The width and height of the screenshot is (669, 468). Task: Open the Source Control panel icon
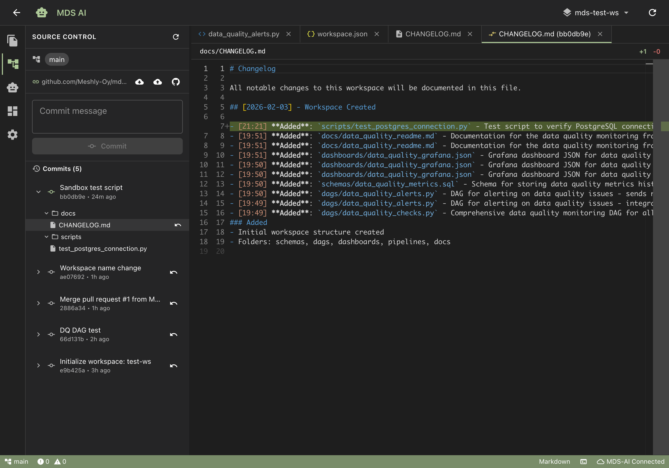coord(13,64)
